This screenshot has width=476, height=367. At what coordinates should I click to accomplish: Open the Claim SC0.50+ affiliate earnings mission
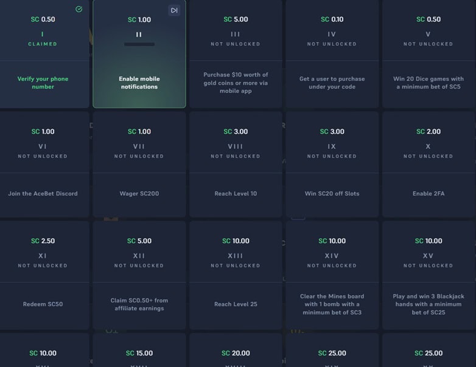tap(139, 275)
